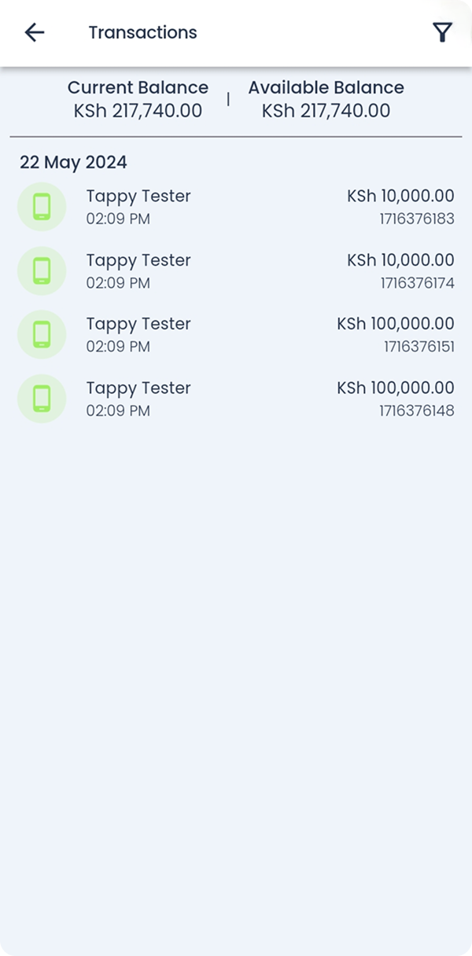
Task: Tap the phone icon on the first Tappy Tester transaction
Action: pos(42,206)
